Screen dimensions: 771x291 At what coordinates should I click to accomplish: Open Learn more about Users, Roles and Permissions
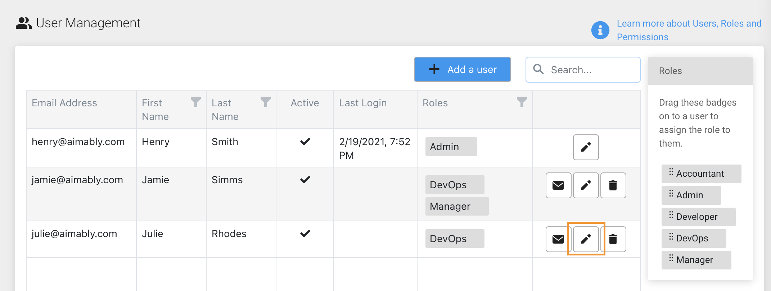[x=689, y=30]
